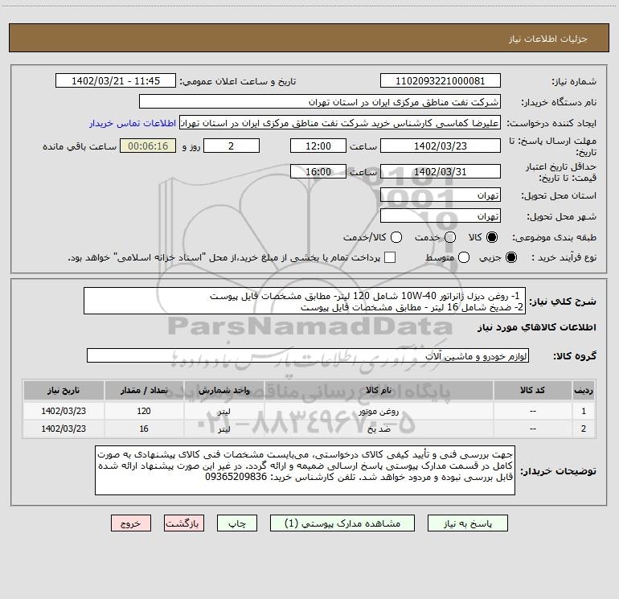Image resolution: width=619 pixels, height=599 pixels.
Task: Click the واحد شمارش column header
Action: (x=223, y=390)
